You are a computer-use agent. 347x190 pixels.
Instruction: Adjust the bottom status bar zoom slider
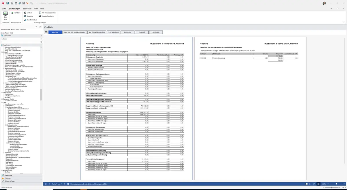coord(331,187)
